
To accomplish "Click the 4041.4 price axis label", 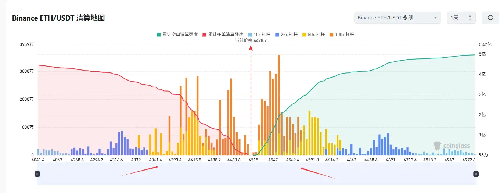I will click(x=38, y=160).
